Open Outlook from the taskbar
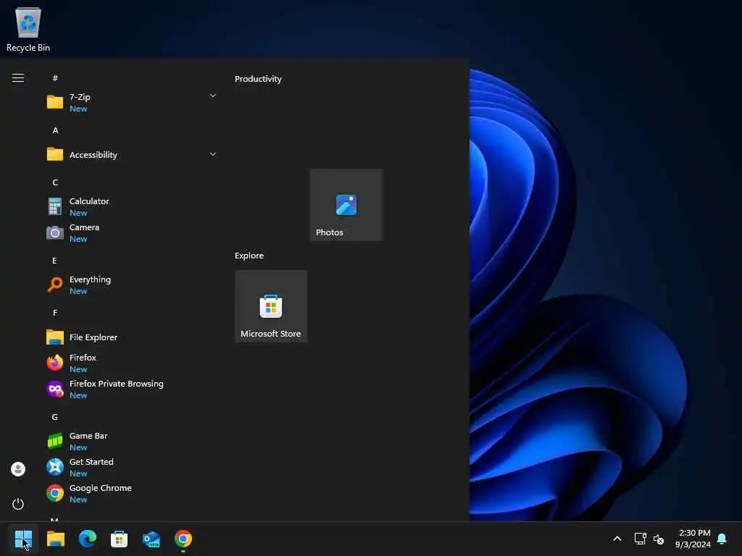This screenshot has width=742, height=556. tap(151, 539)
